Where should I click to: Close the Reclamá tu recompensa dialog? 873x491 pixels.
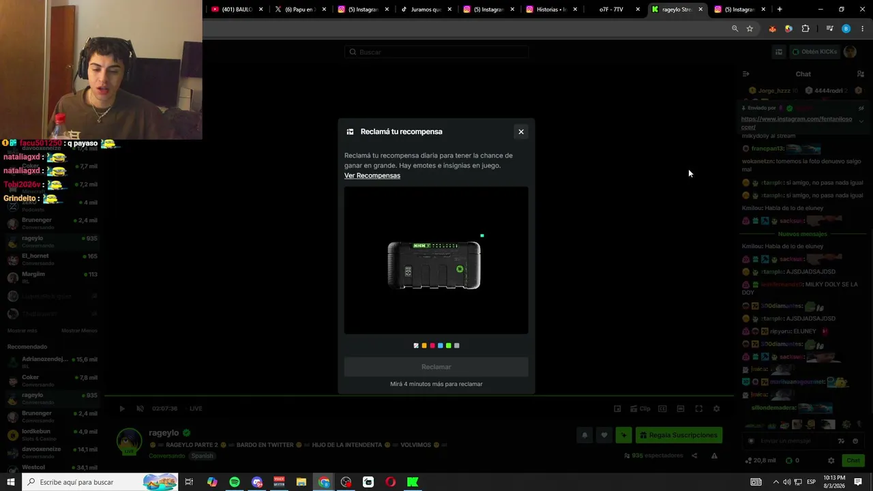(521, 132)
